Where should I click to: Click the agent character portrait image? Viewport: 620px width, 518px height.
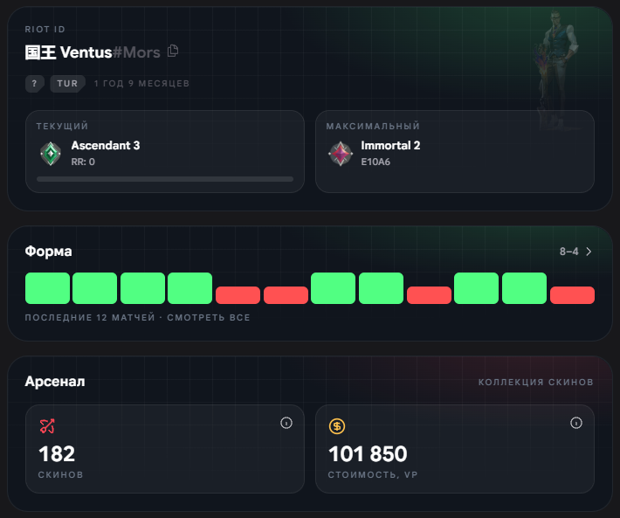pos(557,67)
